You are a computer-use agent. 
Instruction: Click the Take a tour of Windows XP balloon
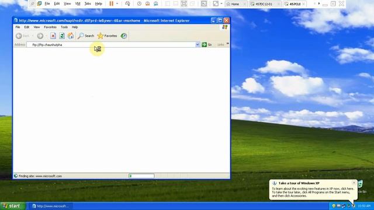coord(313,190)
